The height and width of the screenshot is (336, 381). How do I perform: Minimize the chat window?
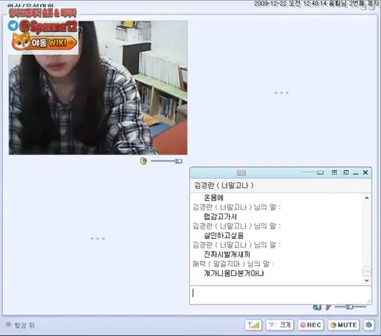(356, 173)
